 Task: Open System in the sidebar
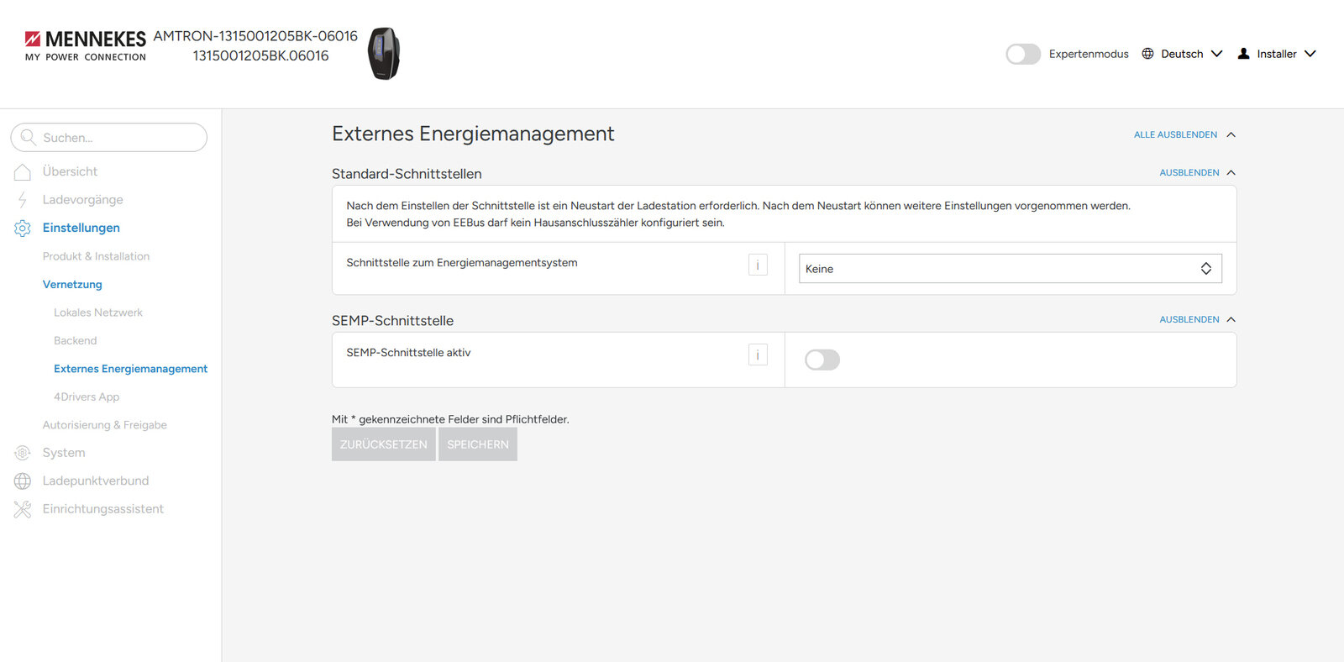(64, 453)
